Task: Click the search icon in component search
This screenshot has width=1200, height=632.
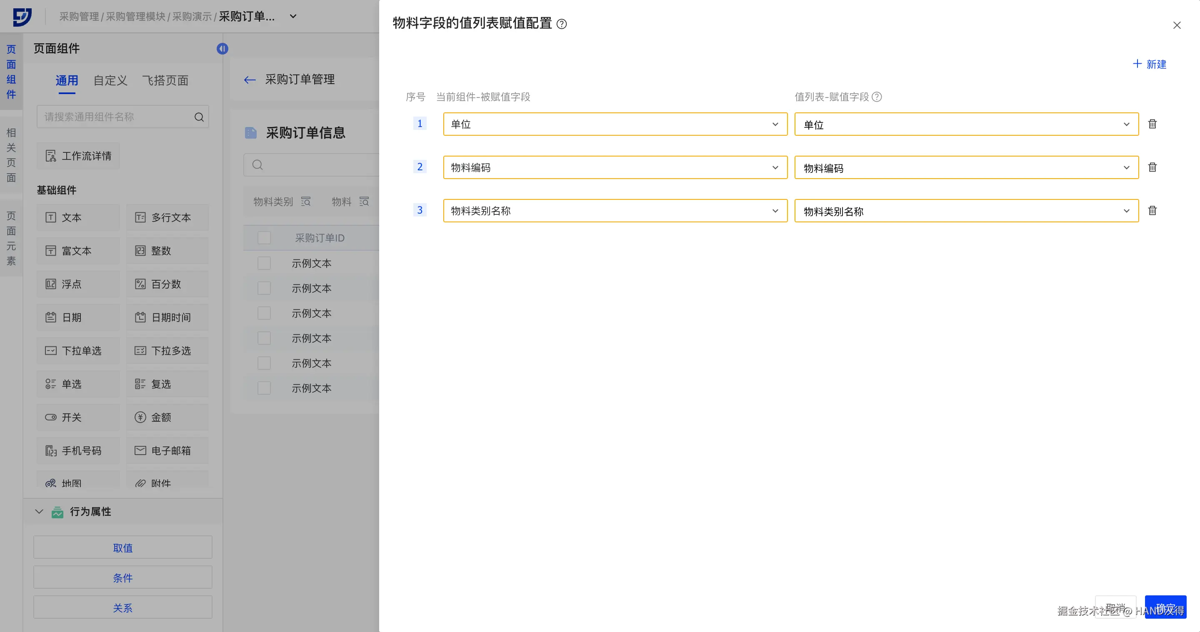Action: (x=199, y=117)
